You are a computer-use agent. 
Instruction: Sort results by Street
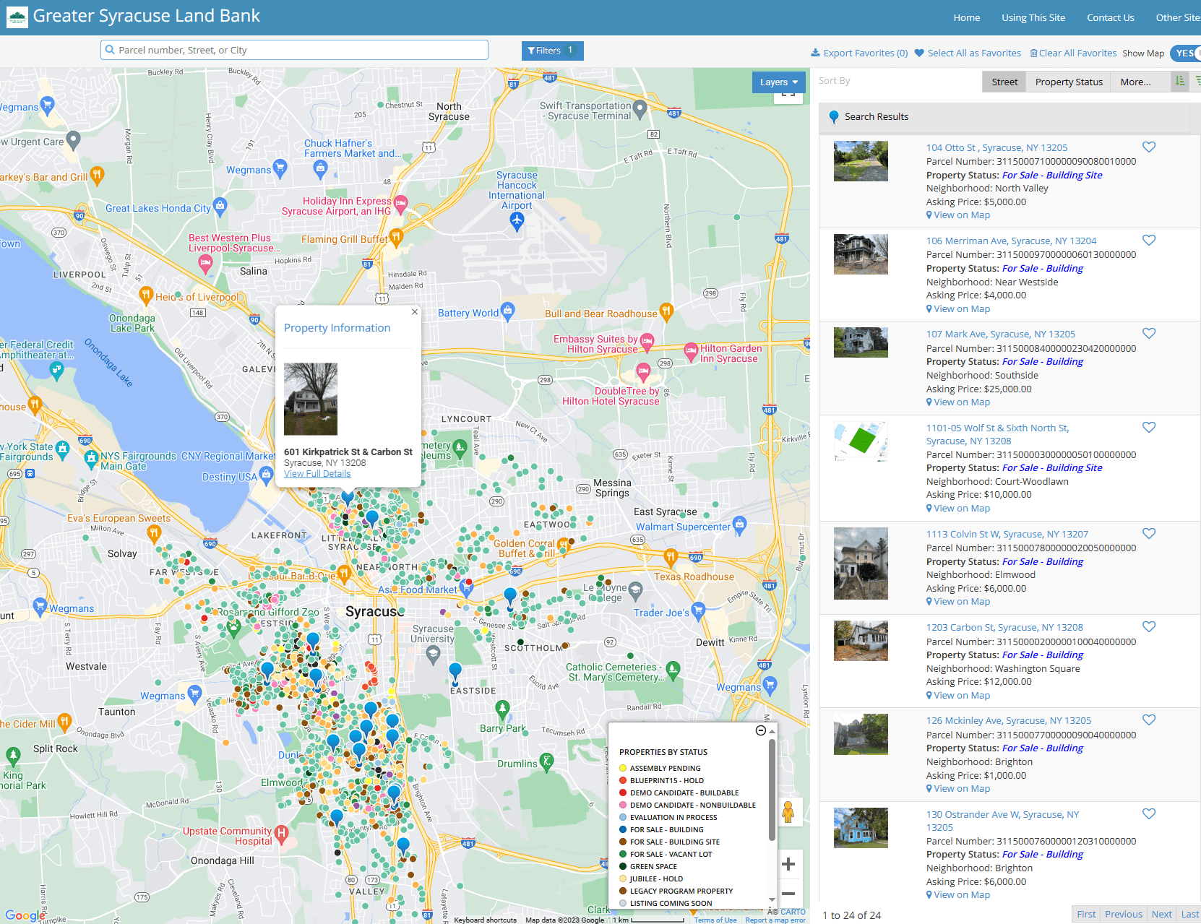(x=1004, y=82)
